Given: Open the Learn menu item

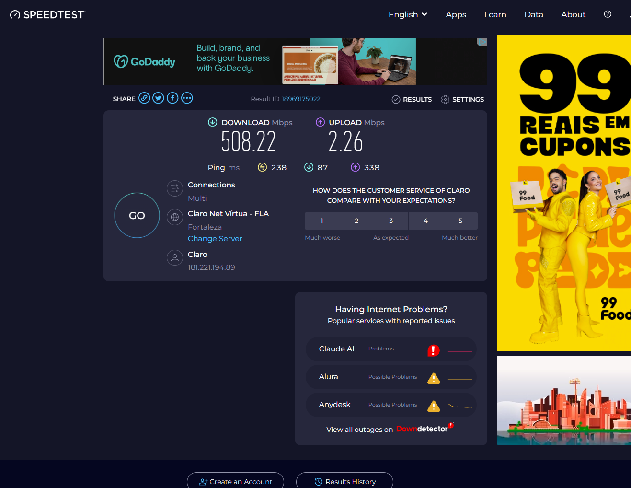Looking at the screenshot, I should point(495,14).
